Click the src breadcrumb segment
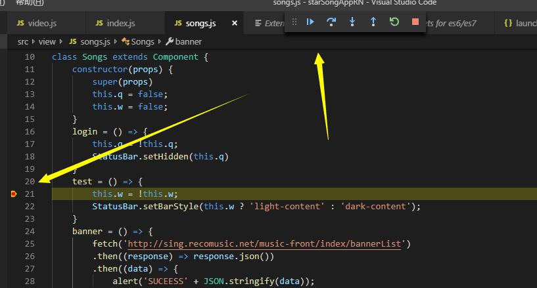Screen dimensions: 537x288 point(23,42)
